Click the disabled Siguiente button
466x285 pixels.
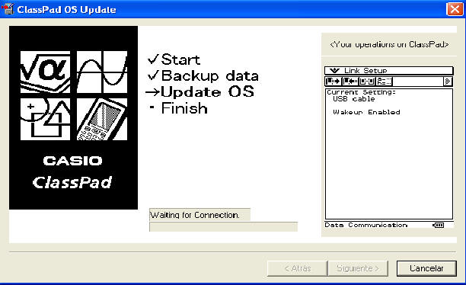(358, 268)
